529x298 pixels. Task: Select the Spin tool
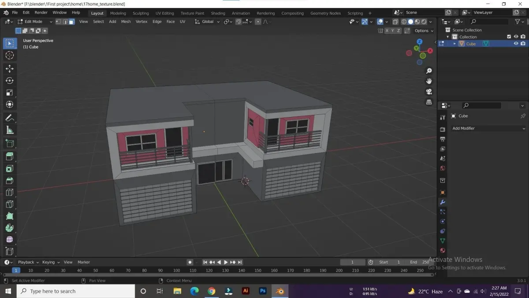point(10,228)
